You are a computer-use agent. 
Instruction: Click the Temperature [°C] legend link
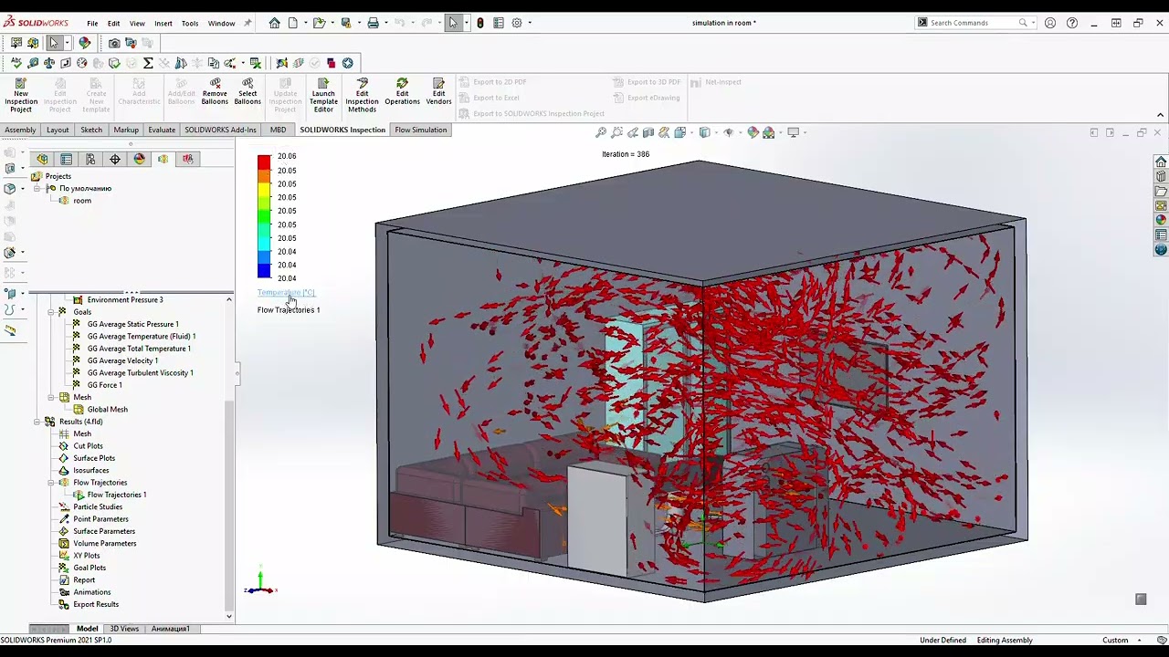286,293
